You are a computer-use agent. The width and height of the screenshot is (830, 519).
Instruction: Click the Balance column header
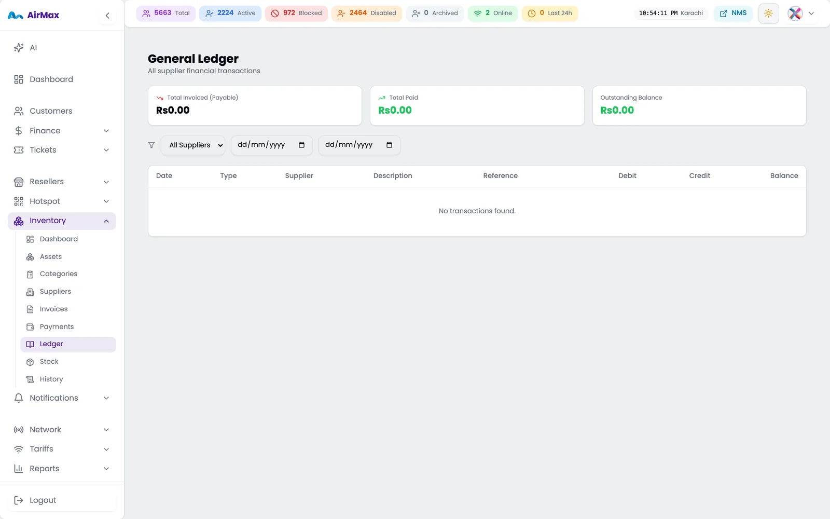[784, 176]
